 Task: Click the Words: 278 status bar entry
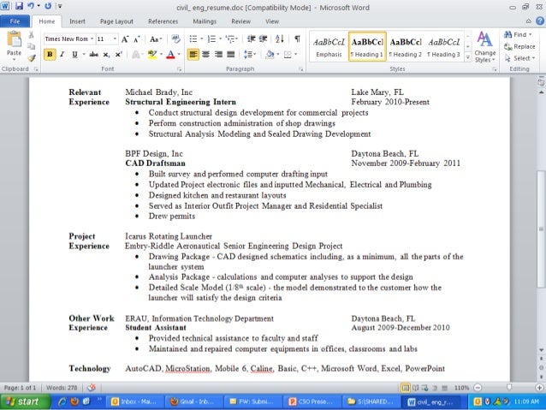point(62,388)
